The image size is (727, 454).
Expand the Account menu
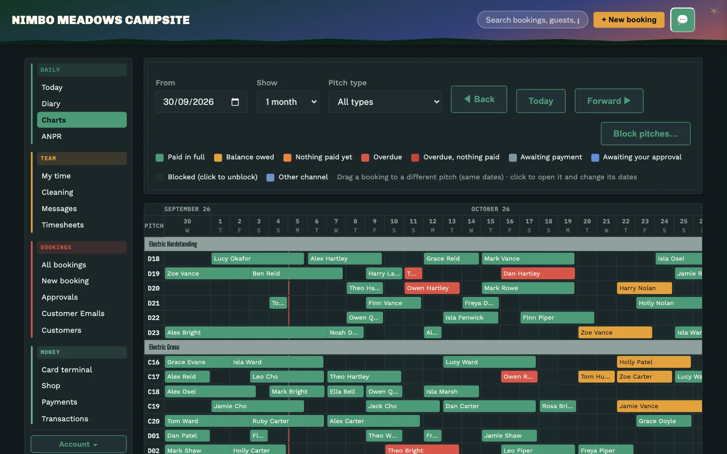click(x=79, y=444)
